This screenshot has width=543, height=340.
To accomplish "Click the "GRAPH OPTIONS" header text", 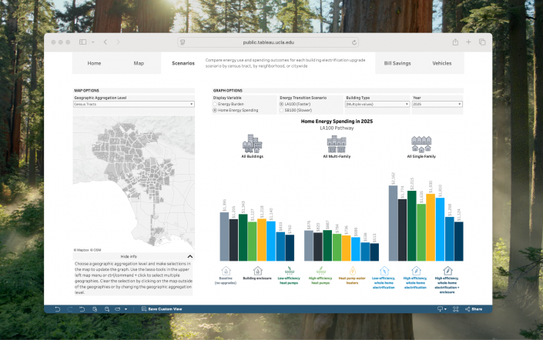I will [x=228, y=91].
